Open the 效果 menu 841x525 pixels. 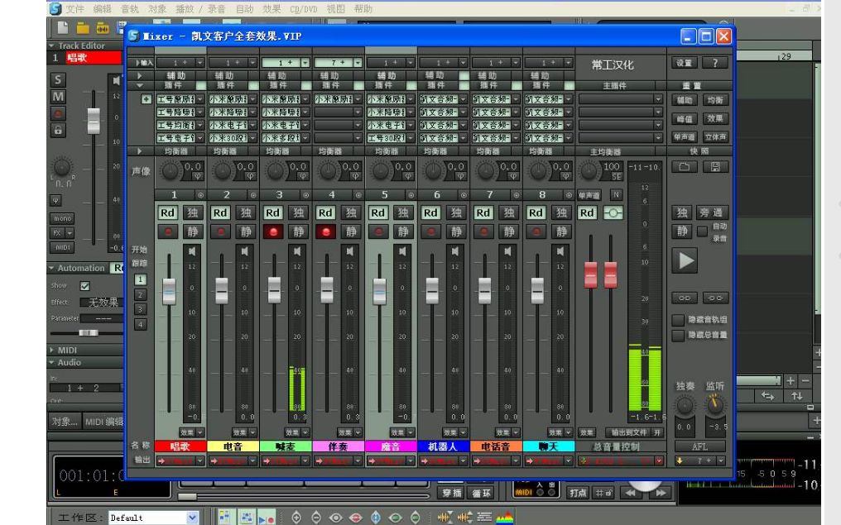click(272, 9)
